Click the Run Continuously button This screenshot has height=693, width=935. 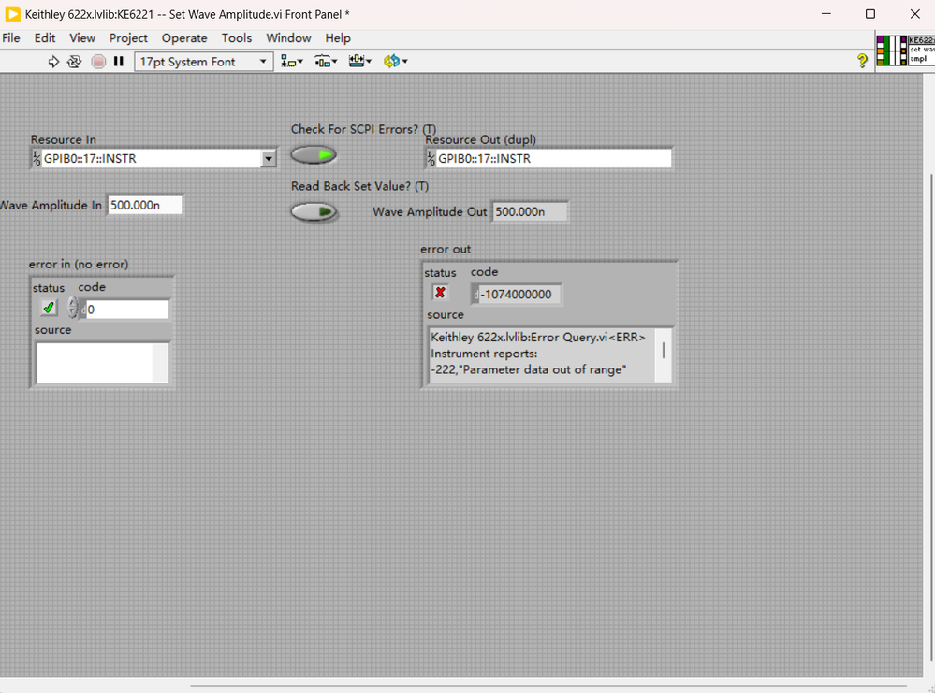tap(75, 62)
